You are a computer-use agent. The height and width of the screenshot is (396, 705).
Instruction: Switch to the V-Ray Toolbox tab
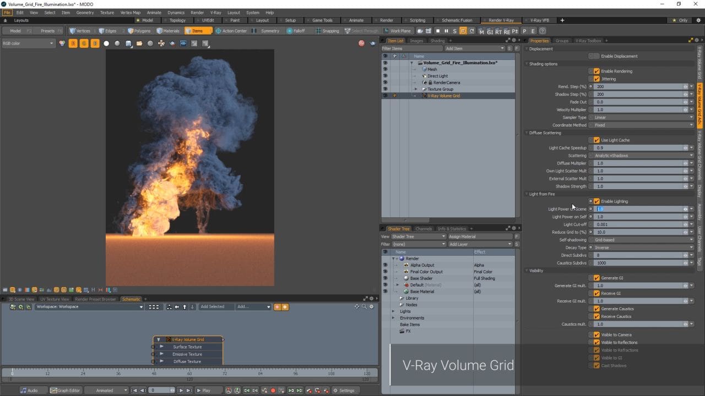point(588,41)
